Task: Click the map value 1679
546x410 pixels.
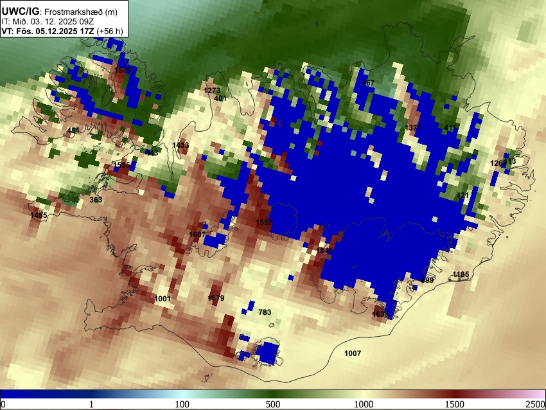Action: click(x=216, y=298)
